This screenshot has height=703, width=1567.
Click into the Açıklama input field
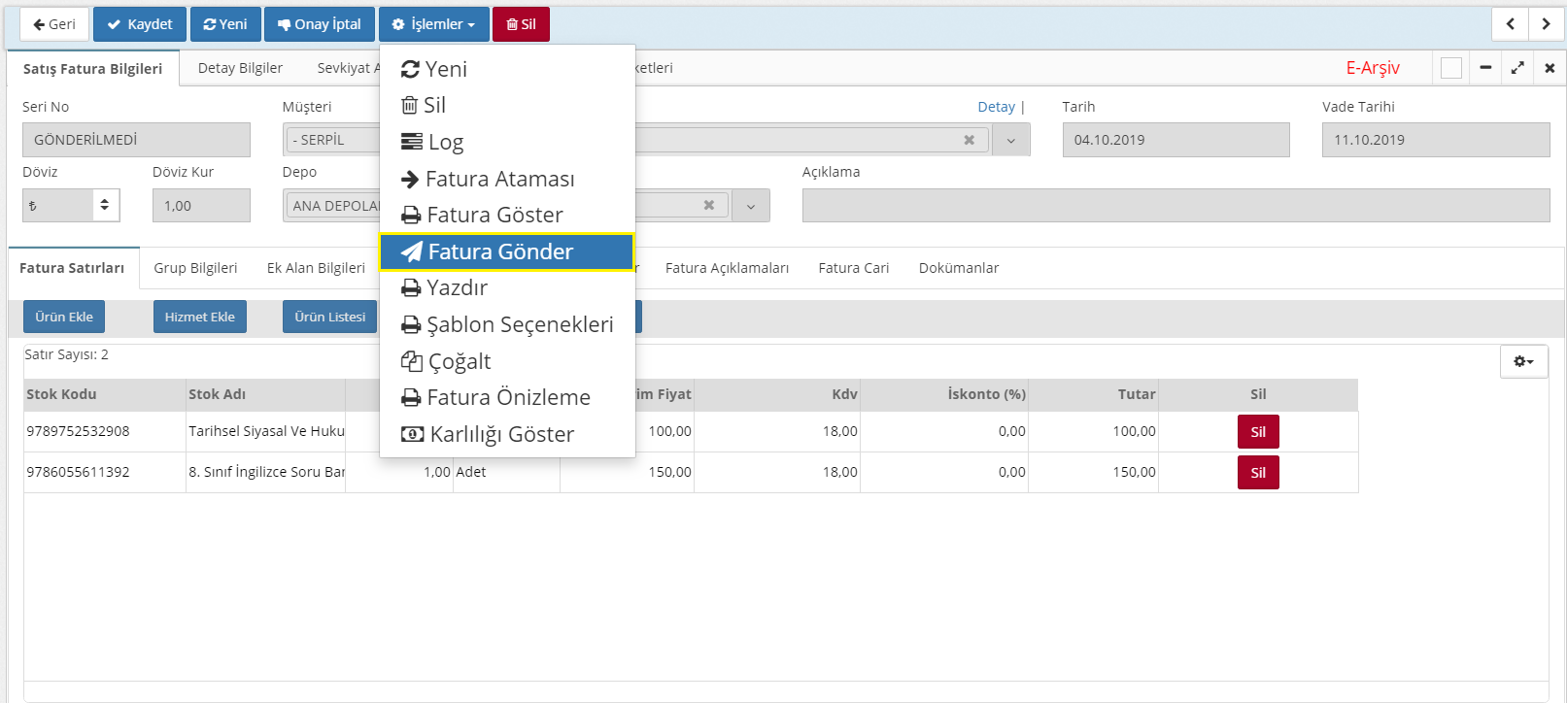pyautogui.click(x=1175, y=206)
